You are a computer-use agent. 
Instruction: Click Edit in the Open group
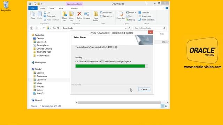(129, 16)
